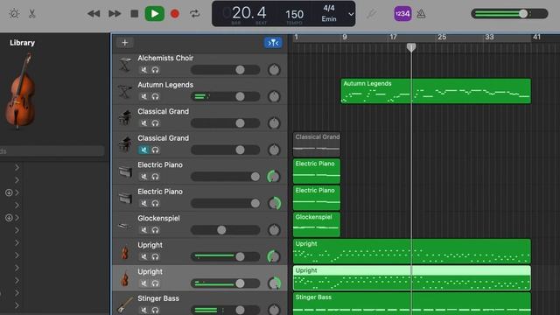Screen dimensions: 560x315
Task: Click the scissors Editors icon
Action: [31, 14]
